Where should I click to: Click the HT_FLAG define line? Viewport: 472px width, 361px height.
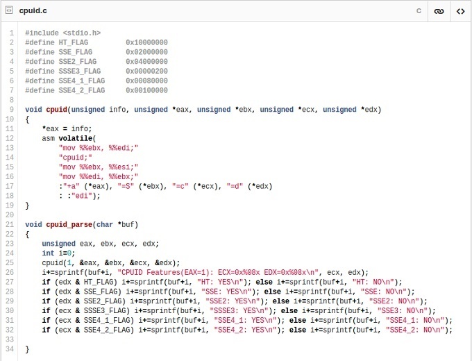96,42
